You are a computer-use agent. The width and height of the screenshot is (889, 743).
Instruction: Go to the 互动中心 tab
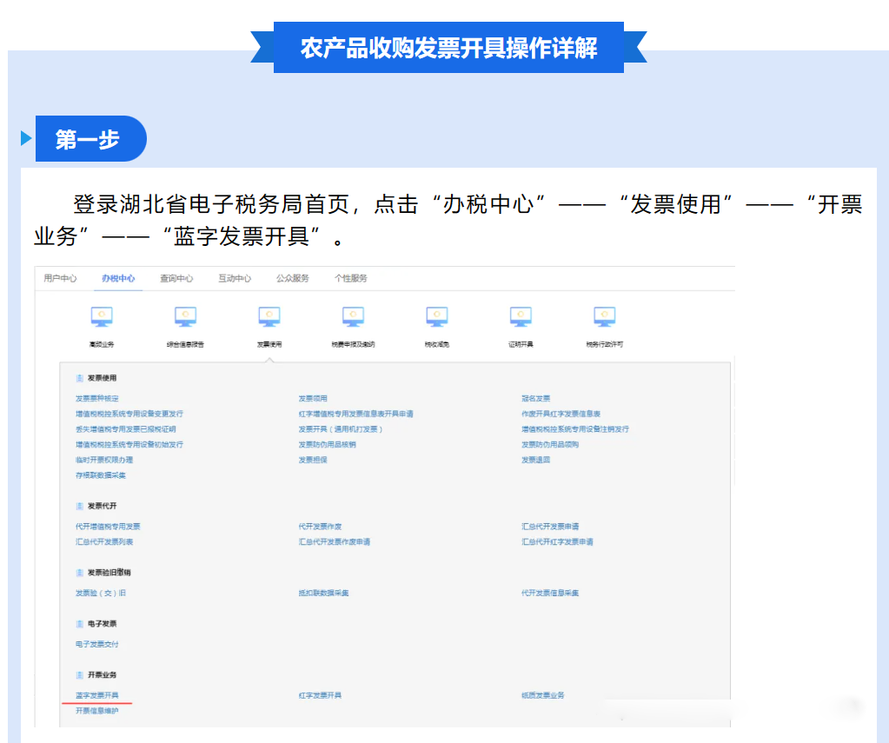235,278
